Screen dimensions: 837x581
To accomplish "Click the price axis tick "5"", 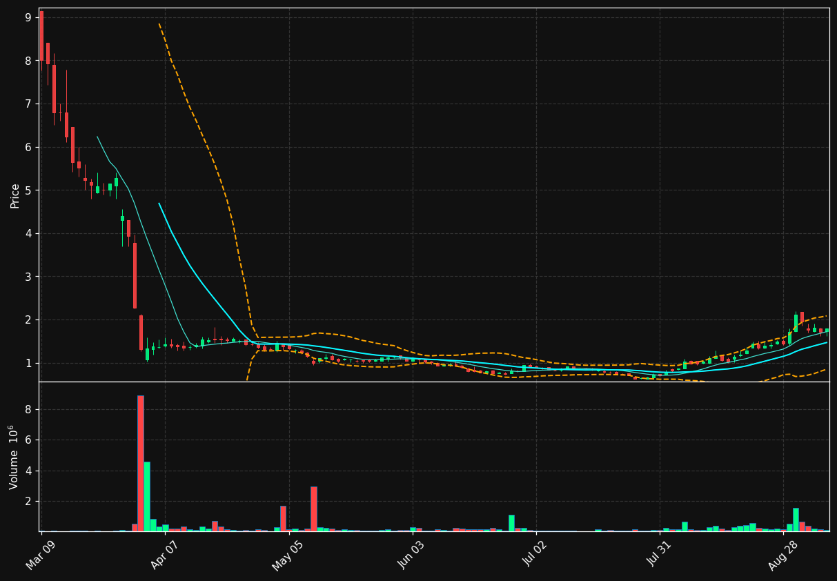I will (x=28, y=190).
